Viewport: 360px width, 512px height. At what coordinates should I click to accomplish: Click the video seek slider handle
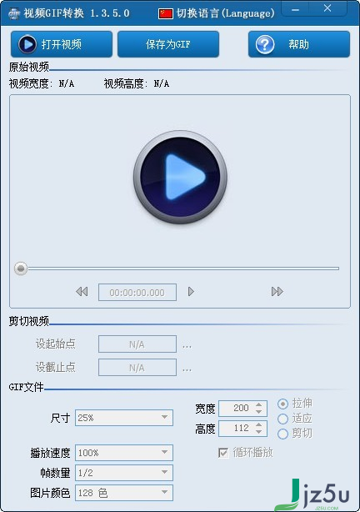[21, 269]
